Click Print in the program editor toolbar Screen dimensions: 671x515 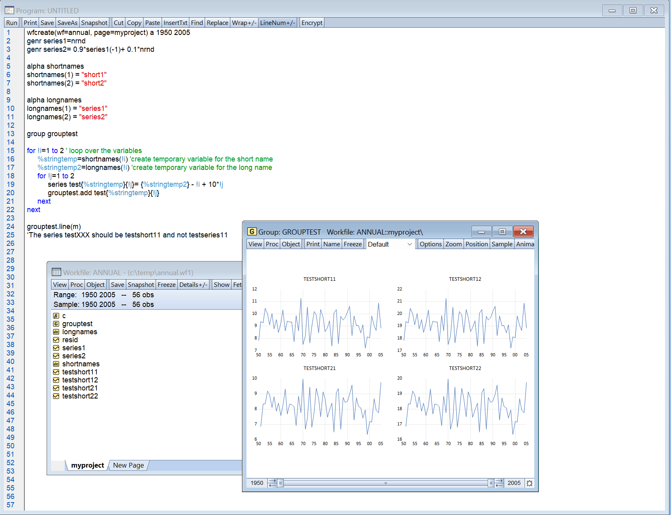click(30, 23)
